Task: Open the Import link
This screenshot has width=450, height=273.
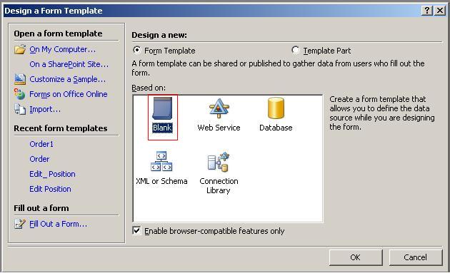Action: coord(45,109)
